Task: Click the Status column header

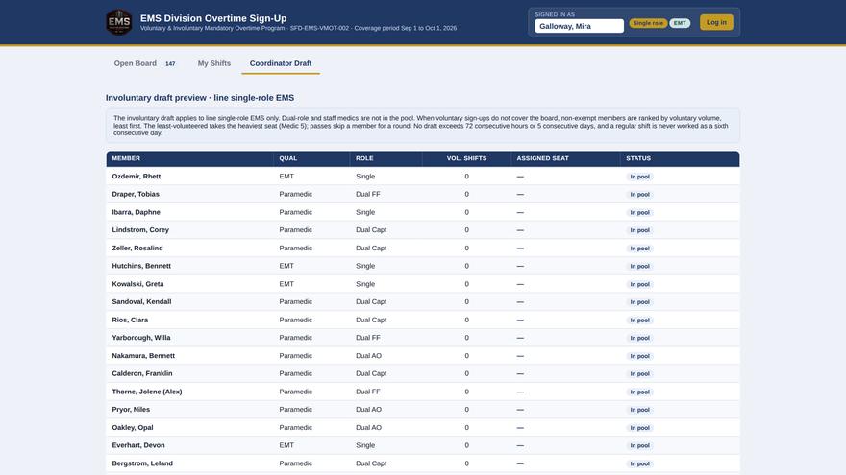Action: 638,158
